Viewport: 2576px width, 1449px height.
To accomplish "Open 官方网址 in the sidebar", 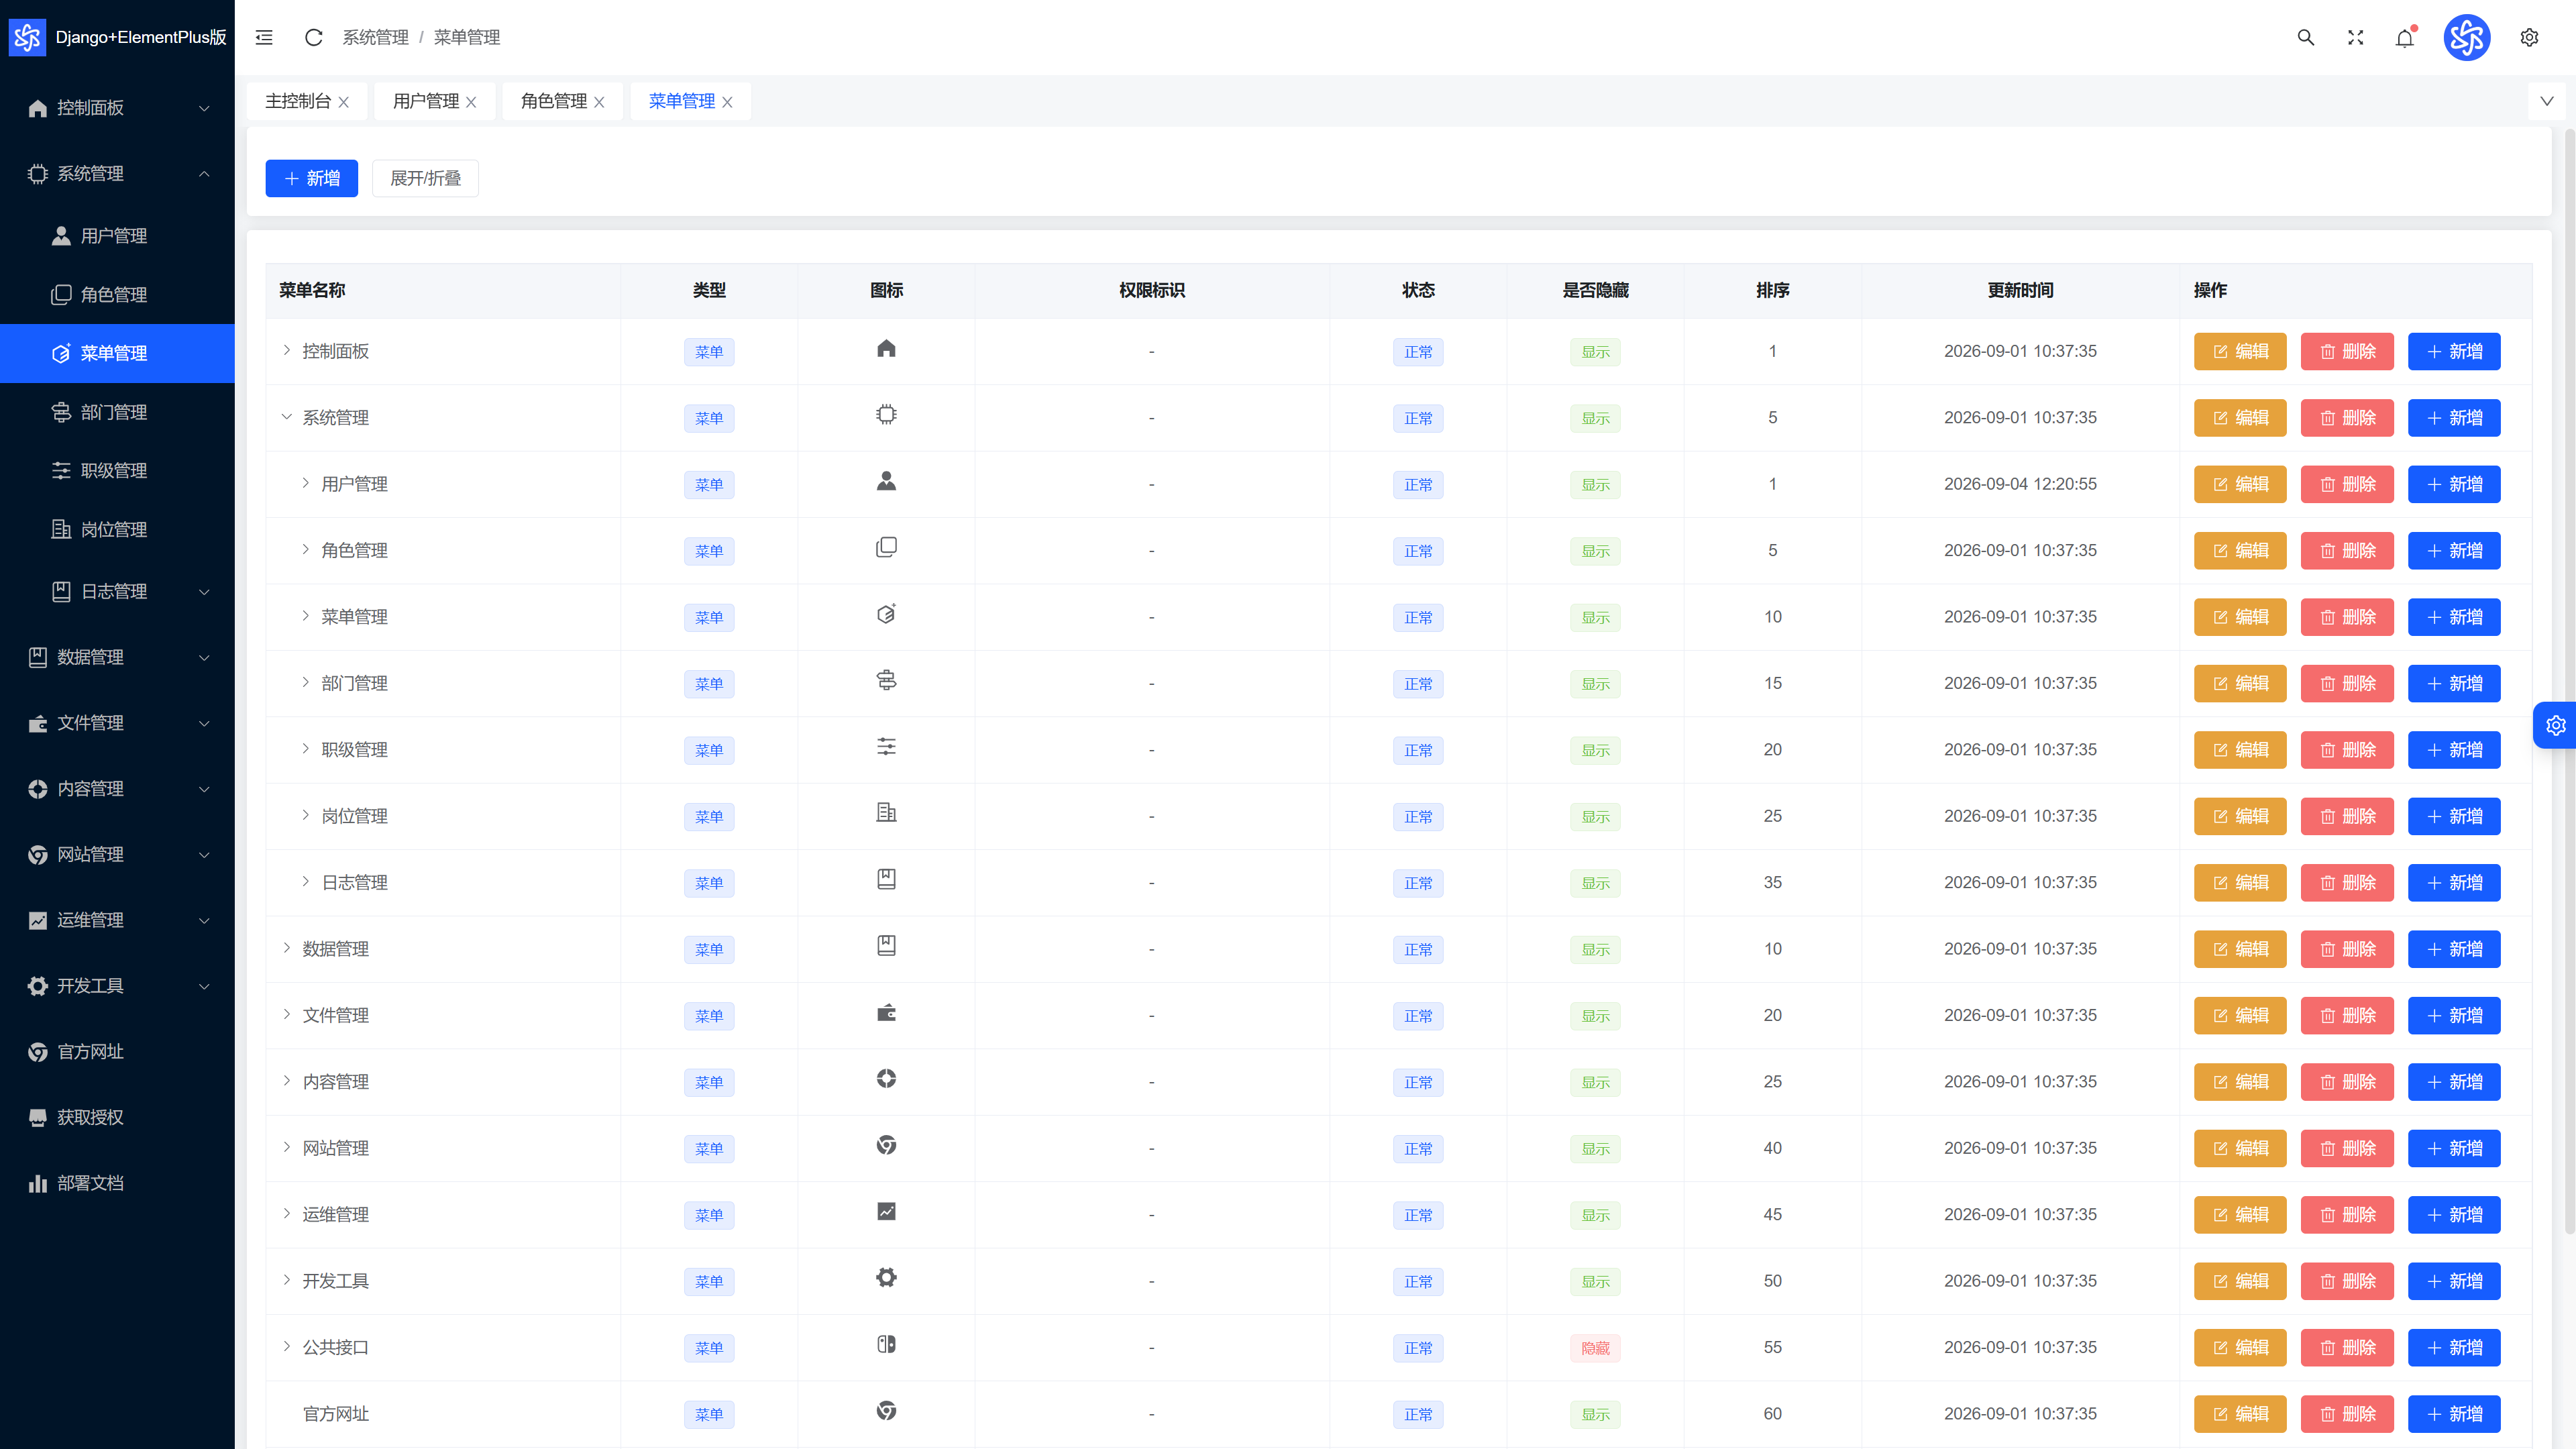I will click(x=117, y=1051).
